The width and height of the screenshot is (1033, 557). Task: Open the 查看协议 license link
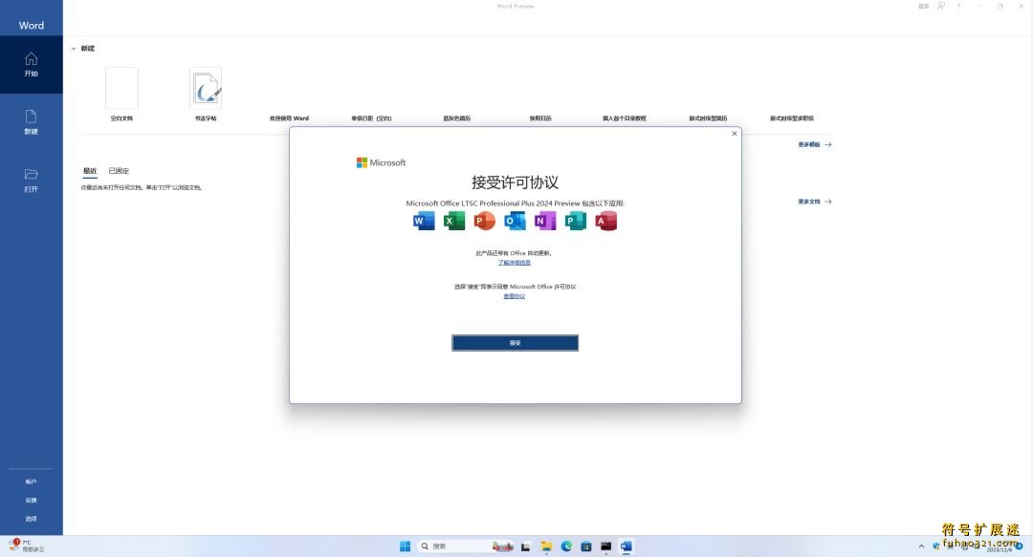pos(515,296)
